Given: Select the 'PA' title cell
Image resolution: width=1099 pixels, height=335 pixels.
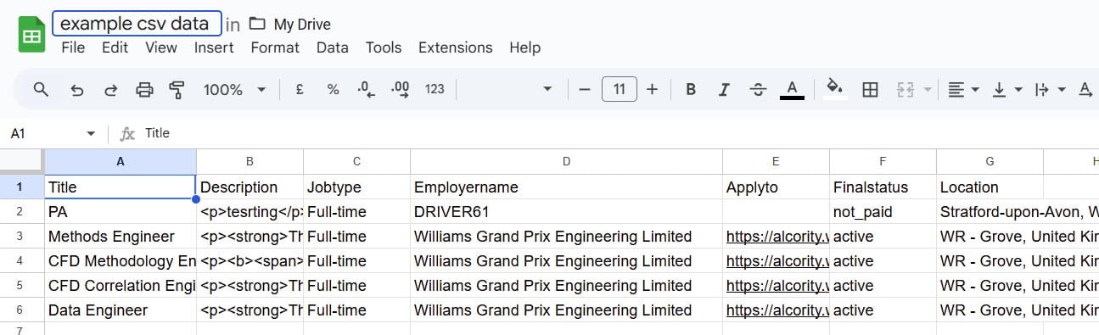Looking at the screenshot, I should (x=121, y=212).
